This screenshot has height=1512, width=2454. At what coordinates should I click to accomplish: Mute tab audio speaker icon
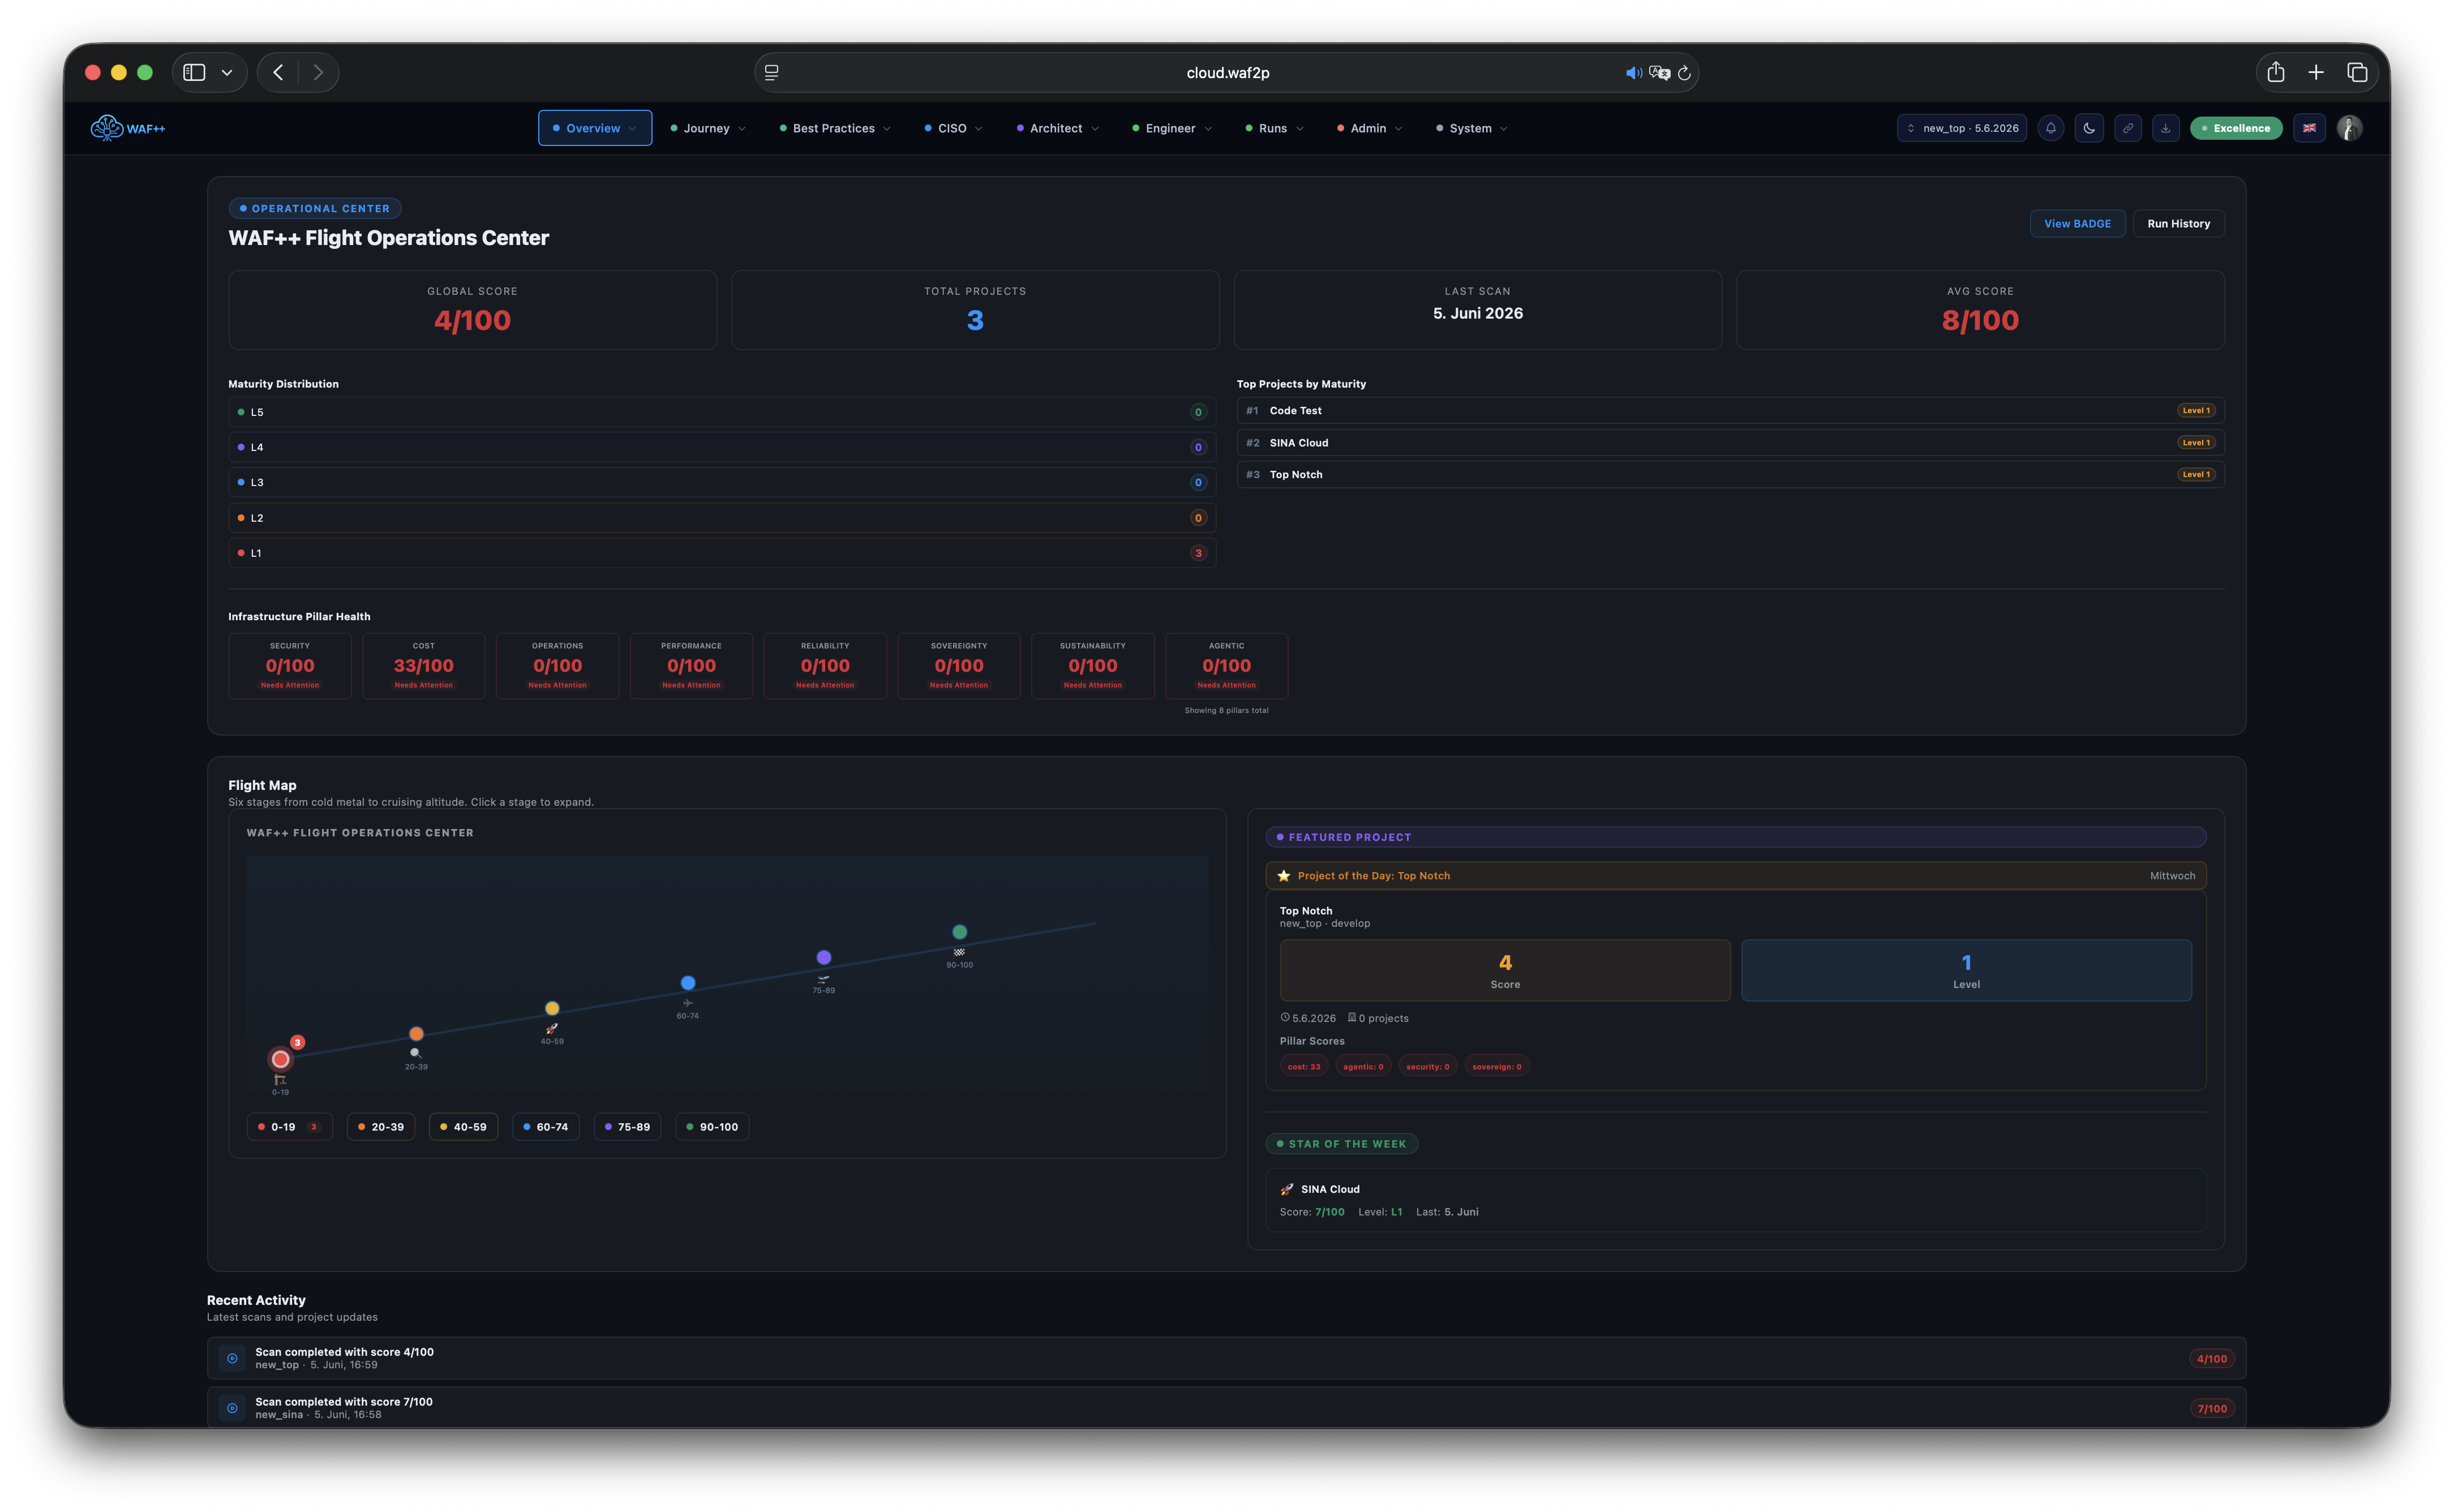1633,73
